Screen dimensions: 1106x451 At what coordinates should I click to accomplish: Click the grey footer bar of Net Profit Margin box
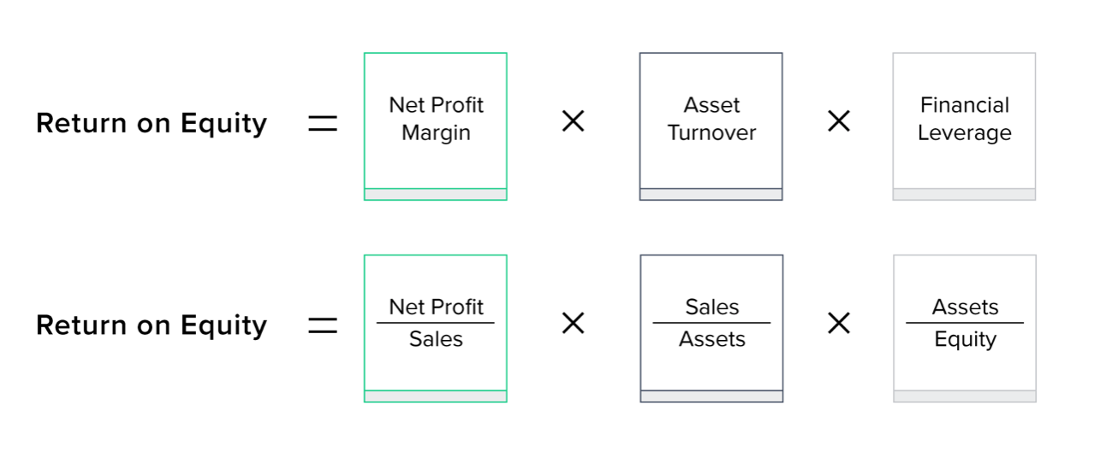click(436, 195)
